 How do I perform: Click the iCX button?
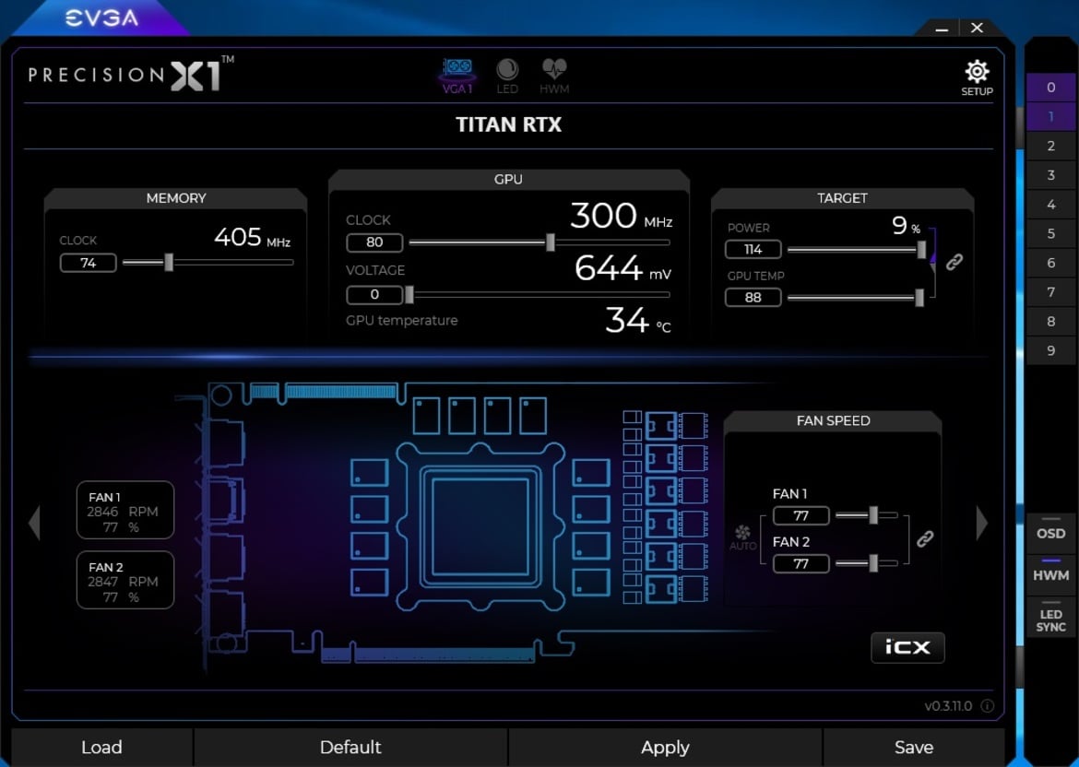[x=907, y=647]
